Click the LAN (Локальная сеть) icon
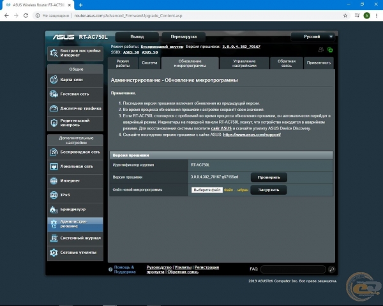Screen dimensions: 383x306 (54, 166)
